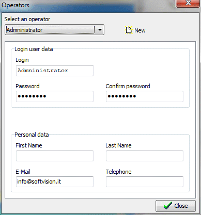
Task: Focus the Login field with Admninistrator
Action: coord(55,71)
